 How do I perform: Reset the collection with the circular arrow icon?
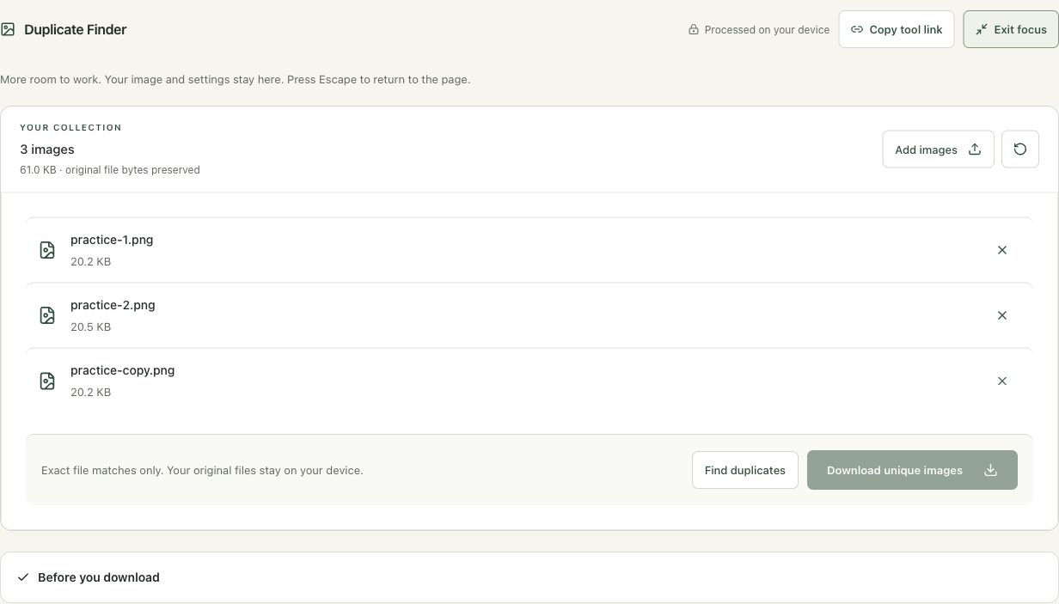pos(1020,149)
